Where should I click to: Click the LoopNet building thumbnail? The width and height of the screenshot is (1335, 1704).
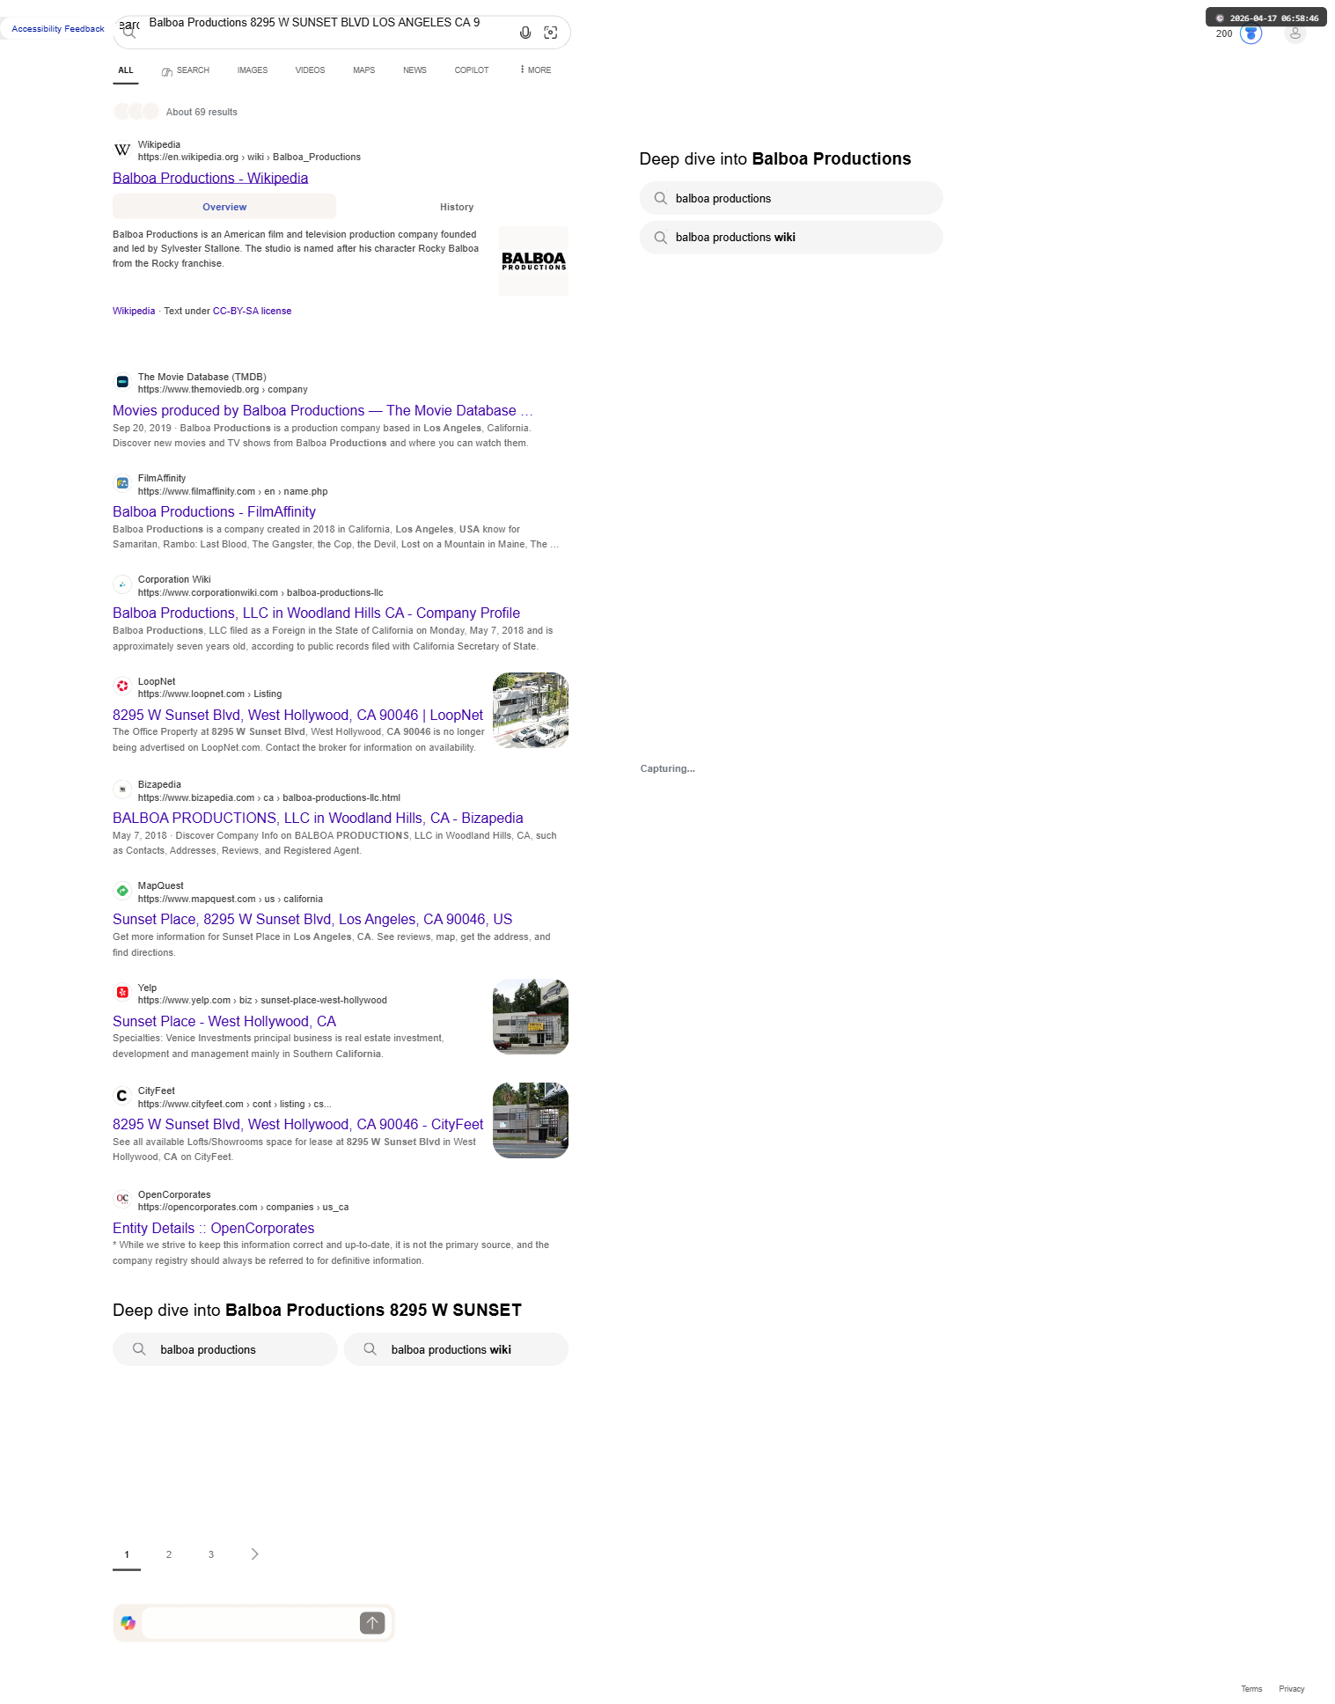pos(531,710)
